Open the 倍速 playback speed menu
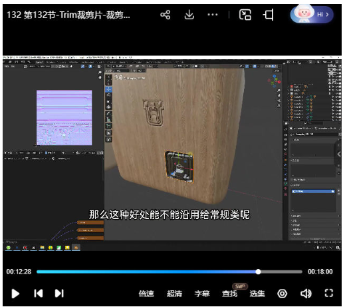This screenshot has height=307, width=343. (x=146, y=294)
